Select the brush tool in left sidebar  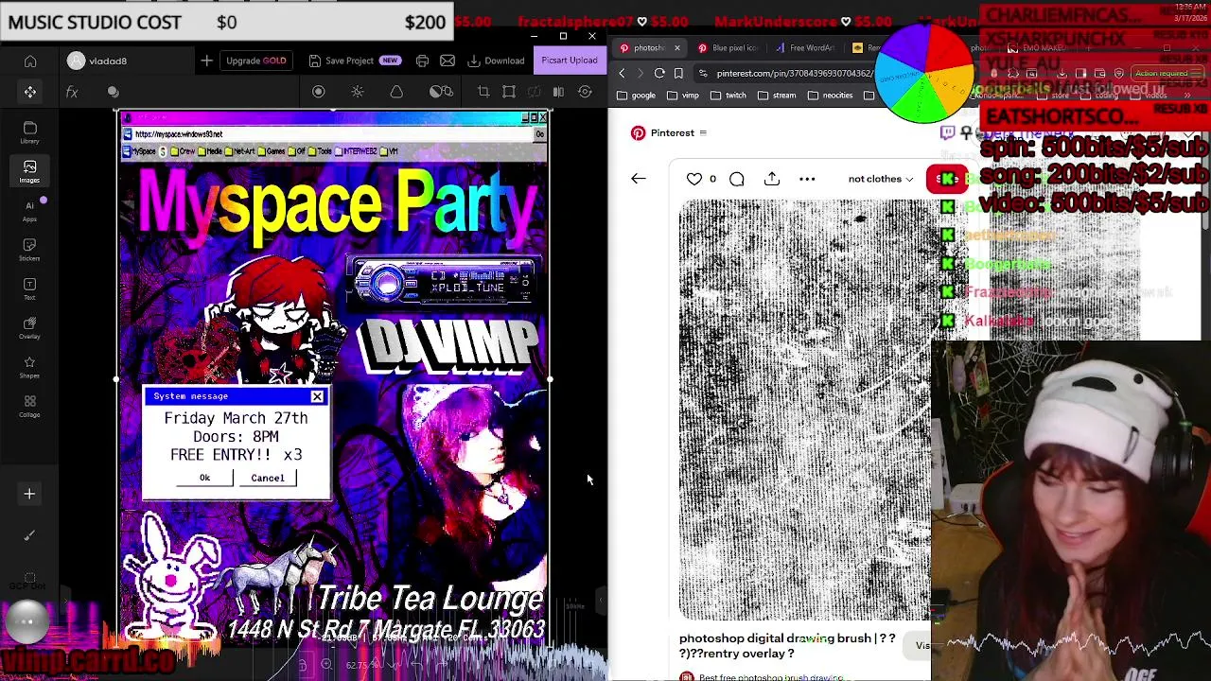pyautogui.click(x=29, y=535)
